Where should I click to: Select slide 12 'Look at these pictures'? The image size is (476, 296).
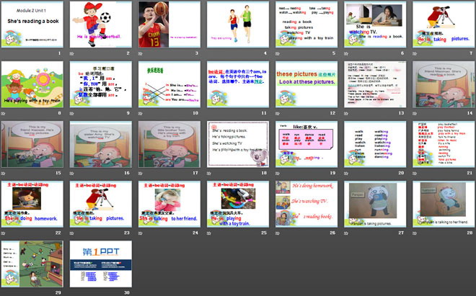307,84
